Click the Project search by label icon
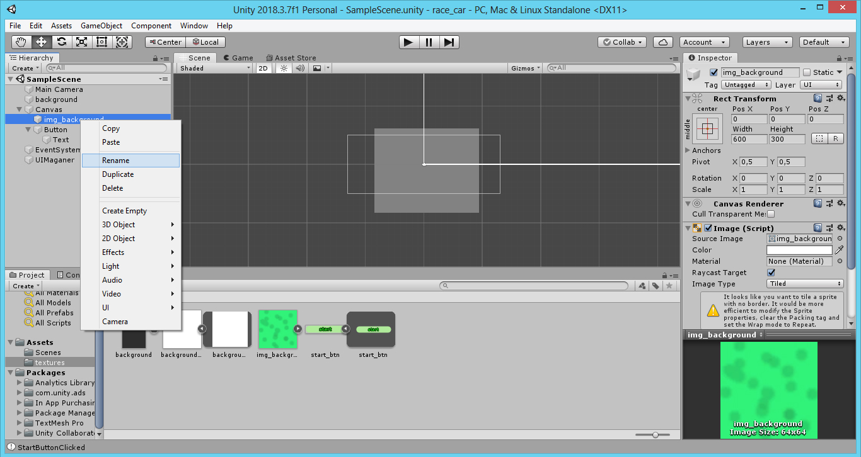This screenshot has height=457, width=861. click(x=656, y=286)
